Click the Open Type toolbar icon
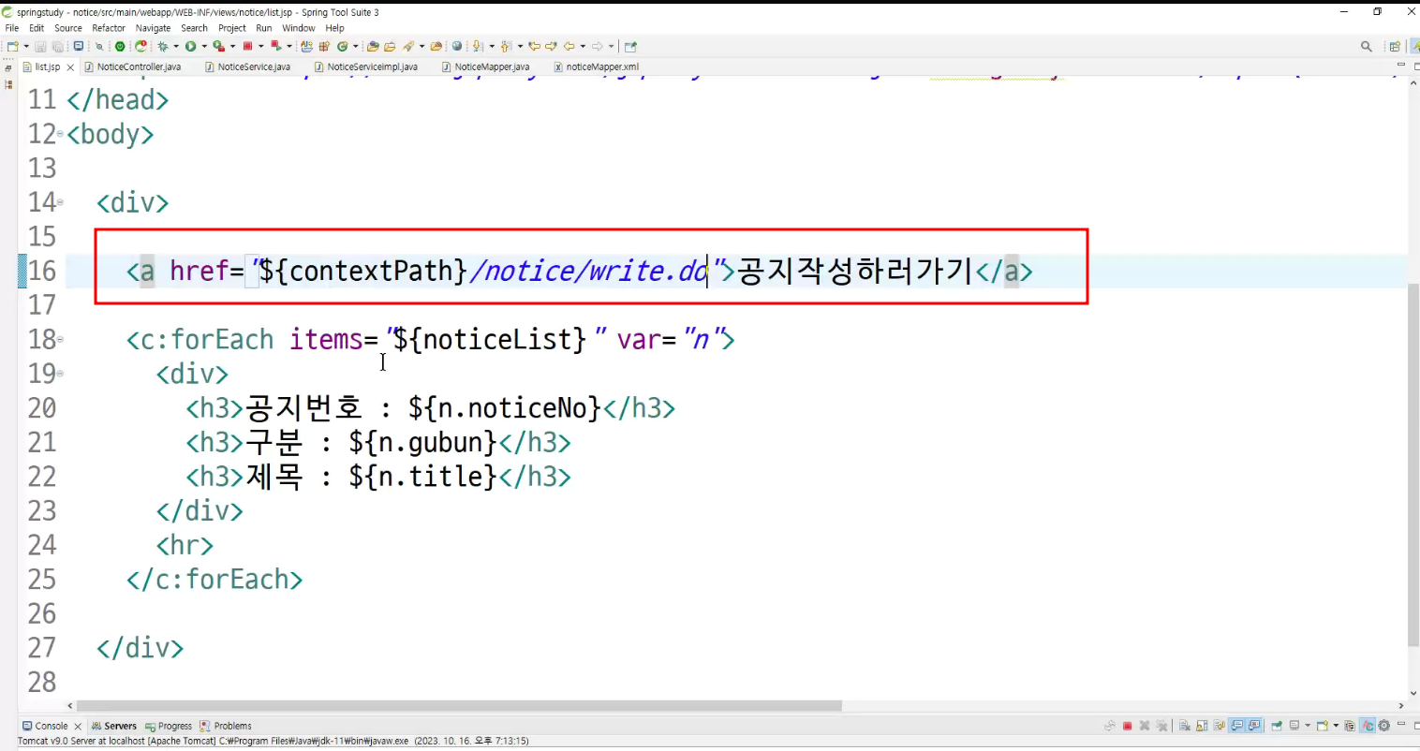The height and width of the screenshot is (751, 1420). click(373, 46)
